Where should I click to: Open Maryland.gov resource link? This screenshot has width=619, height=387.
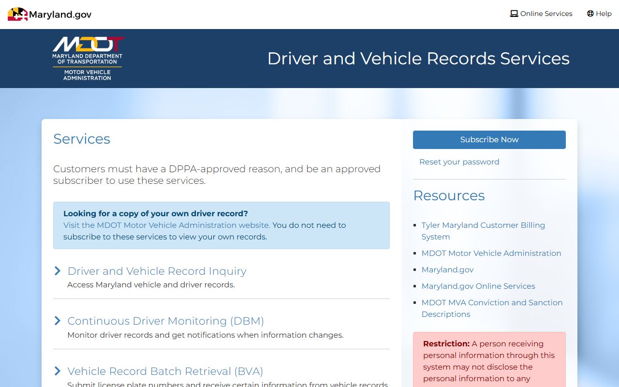[447, 269]
